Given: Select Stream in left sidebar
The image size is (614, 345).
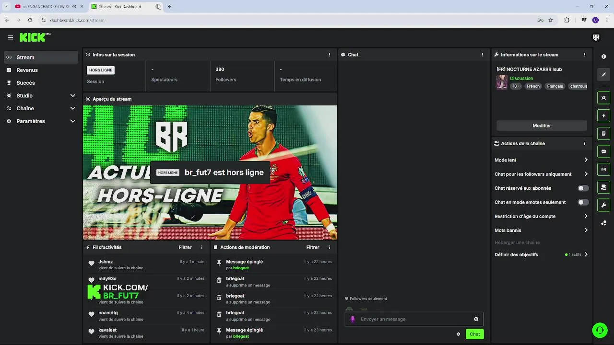Looking at the screenshot, I should 41,57.
